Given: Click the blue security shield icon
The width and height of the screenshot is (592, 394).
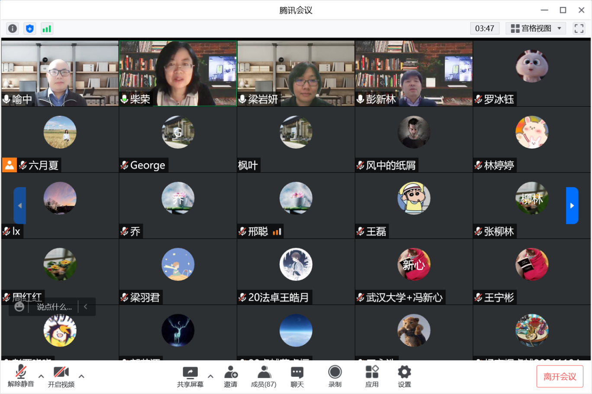Looking at the screenshot, I should point(29,29).
